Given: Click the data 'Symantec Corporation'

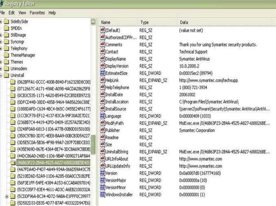Looking at the screenshot, I should (197, 130).
